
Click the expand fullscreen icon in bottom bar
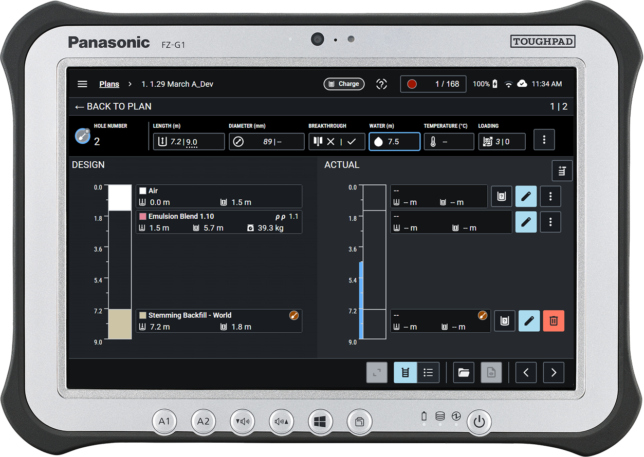(x=377, y=373)
